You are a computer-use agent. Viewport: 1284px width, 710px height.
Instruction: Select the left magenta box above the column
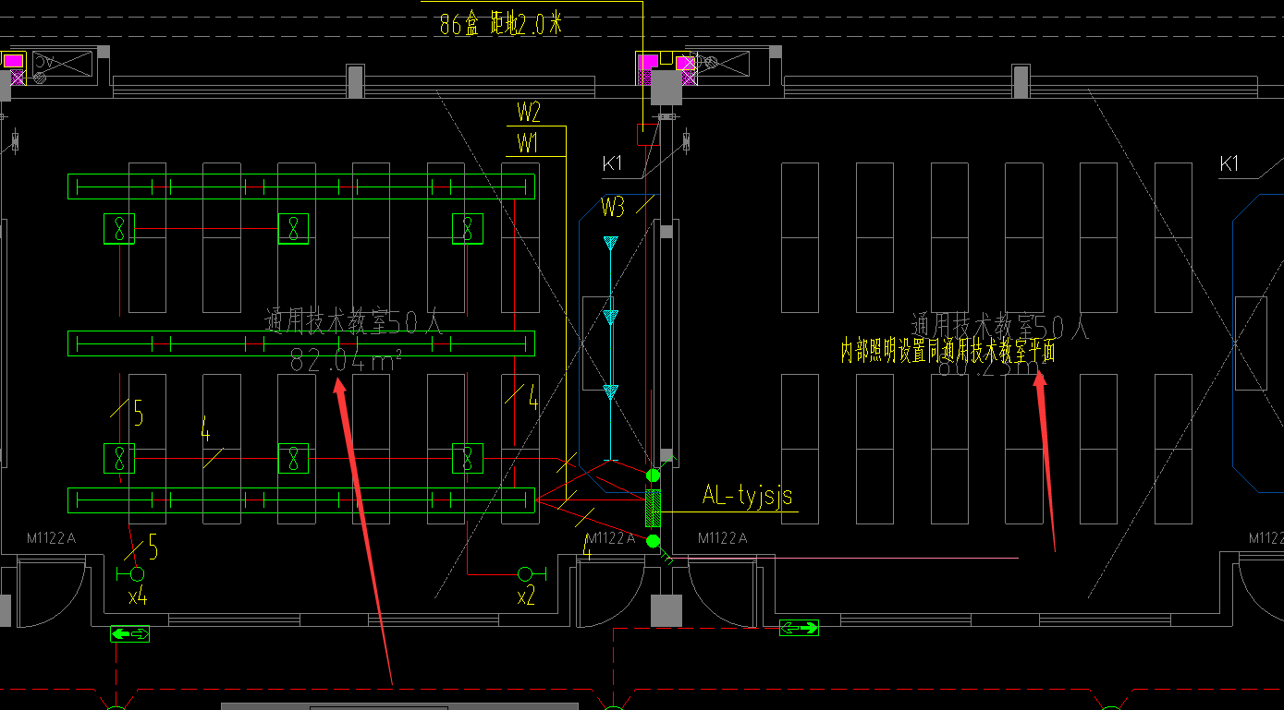[649, 61]
